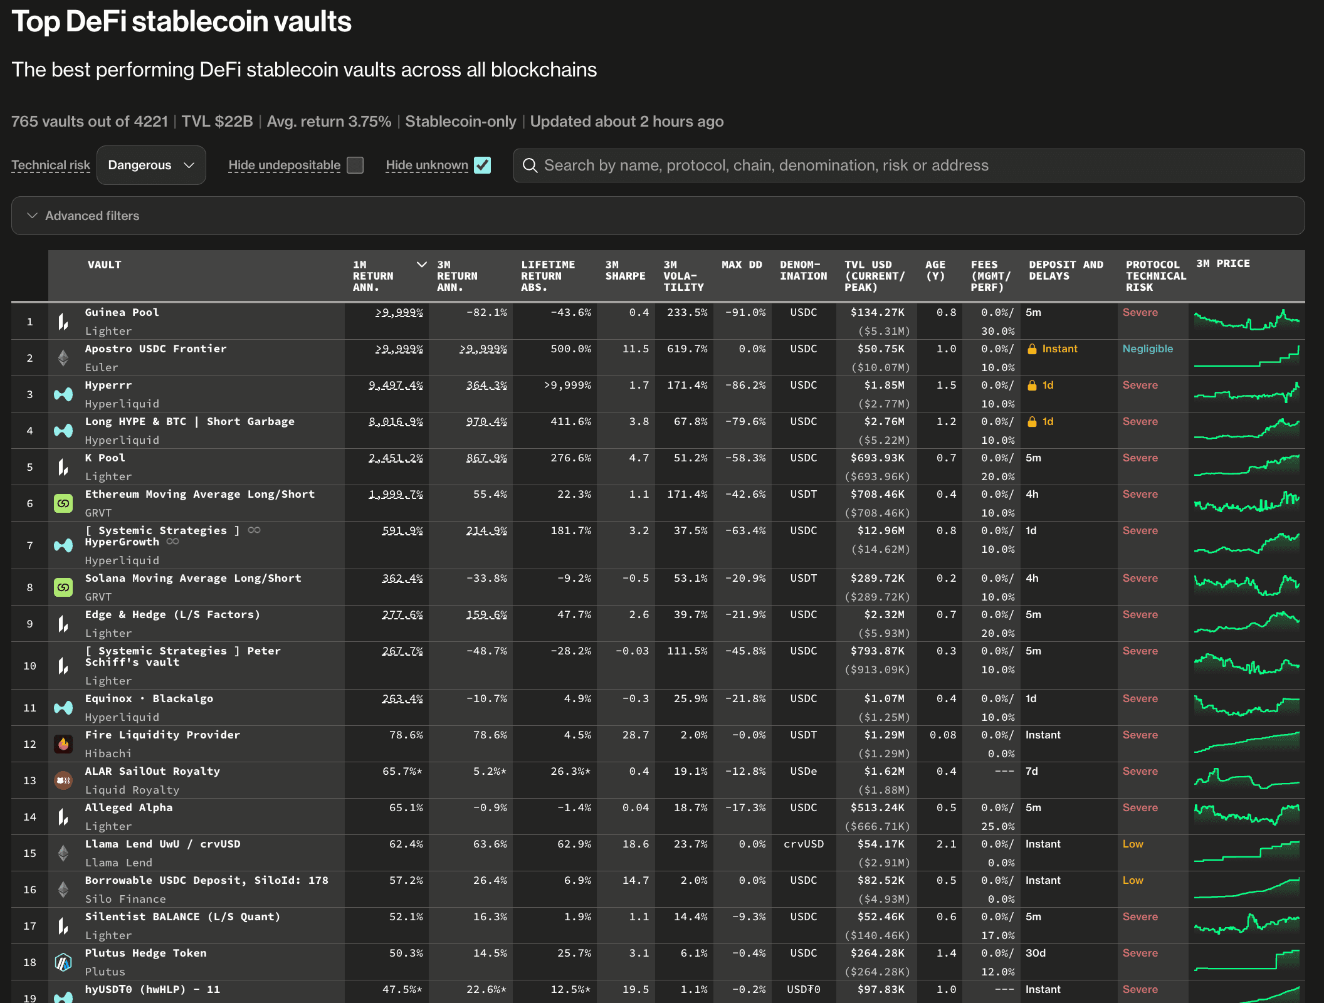Click the Ethereum icon beside Apostro USDC Frontier
This screenshot has height=1003, width=1324.
click(63, 358)
